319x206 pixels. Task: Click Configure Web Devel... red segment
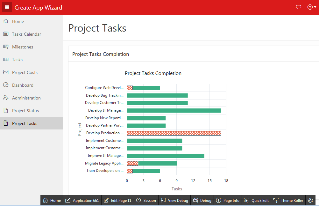130,88
